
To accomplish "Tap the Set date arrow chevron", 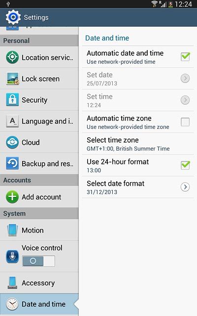I will point(185,78).
